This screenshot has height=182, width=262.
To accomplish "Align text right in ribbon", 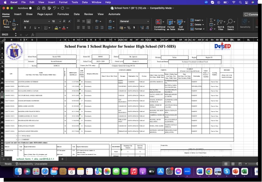I will (89, 28).
